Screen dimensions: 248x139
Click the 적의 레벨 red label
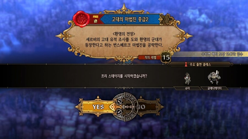pos(150,57)
